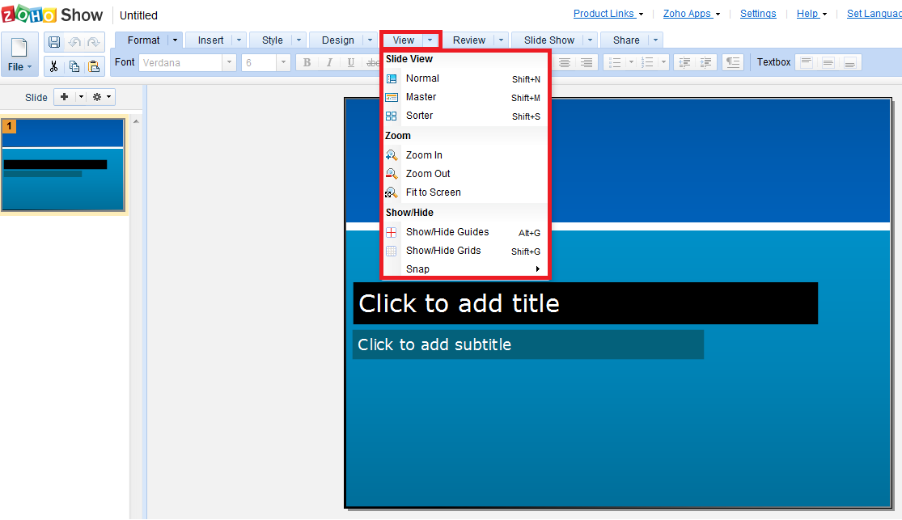Click the numbered list icon

tap(647, 62)
